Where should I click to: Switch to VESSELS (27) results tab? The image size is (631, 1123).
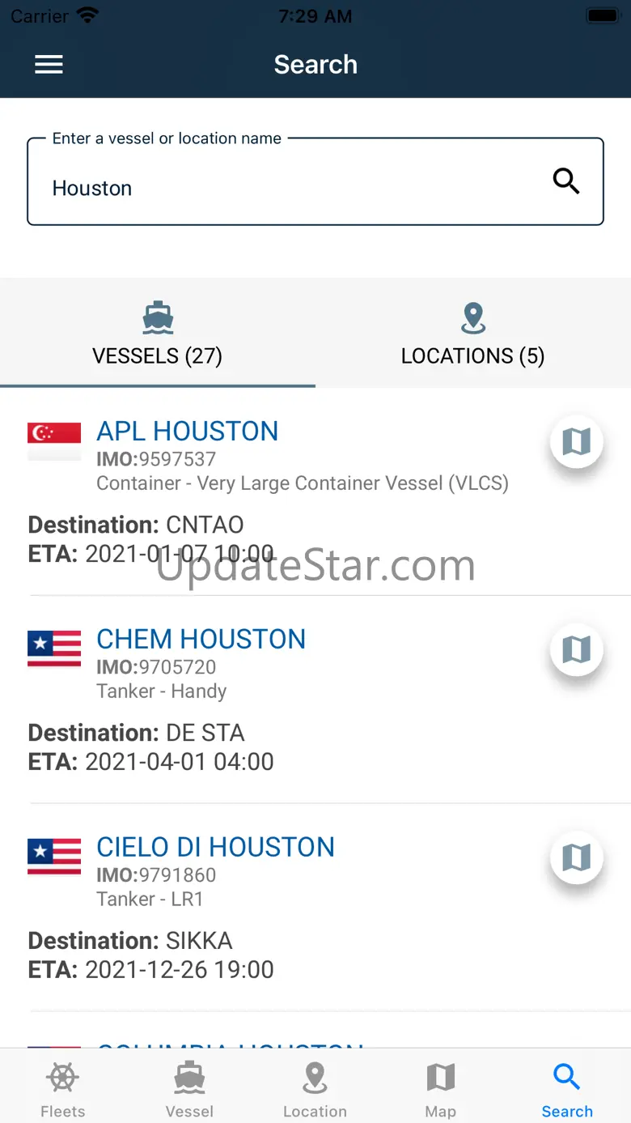(x=158, y=334)
